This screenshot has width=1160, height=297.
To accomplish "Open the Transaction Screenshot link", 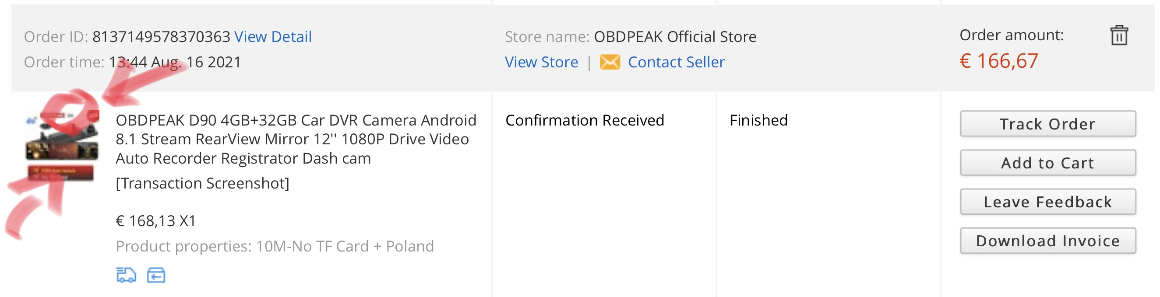I will pos(202,183).
